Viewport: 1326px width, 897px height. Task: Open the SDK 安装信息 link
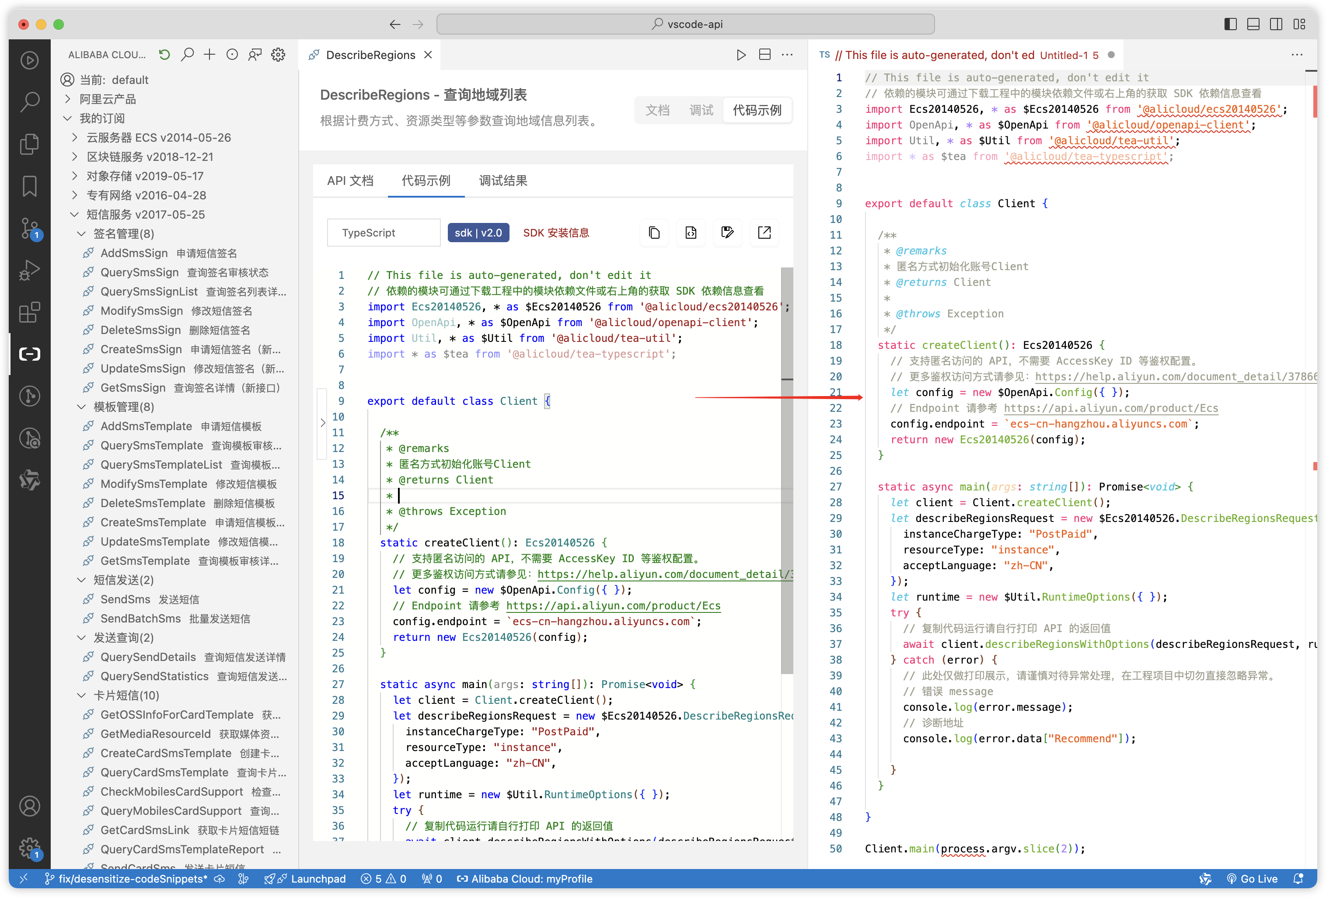point(556,233)
